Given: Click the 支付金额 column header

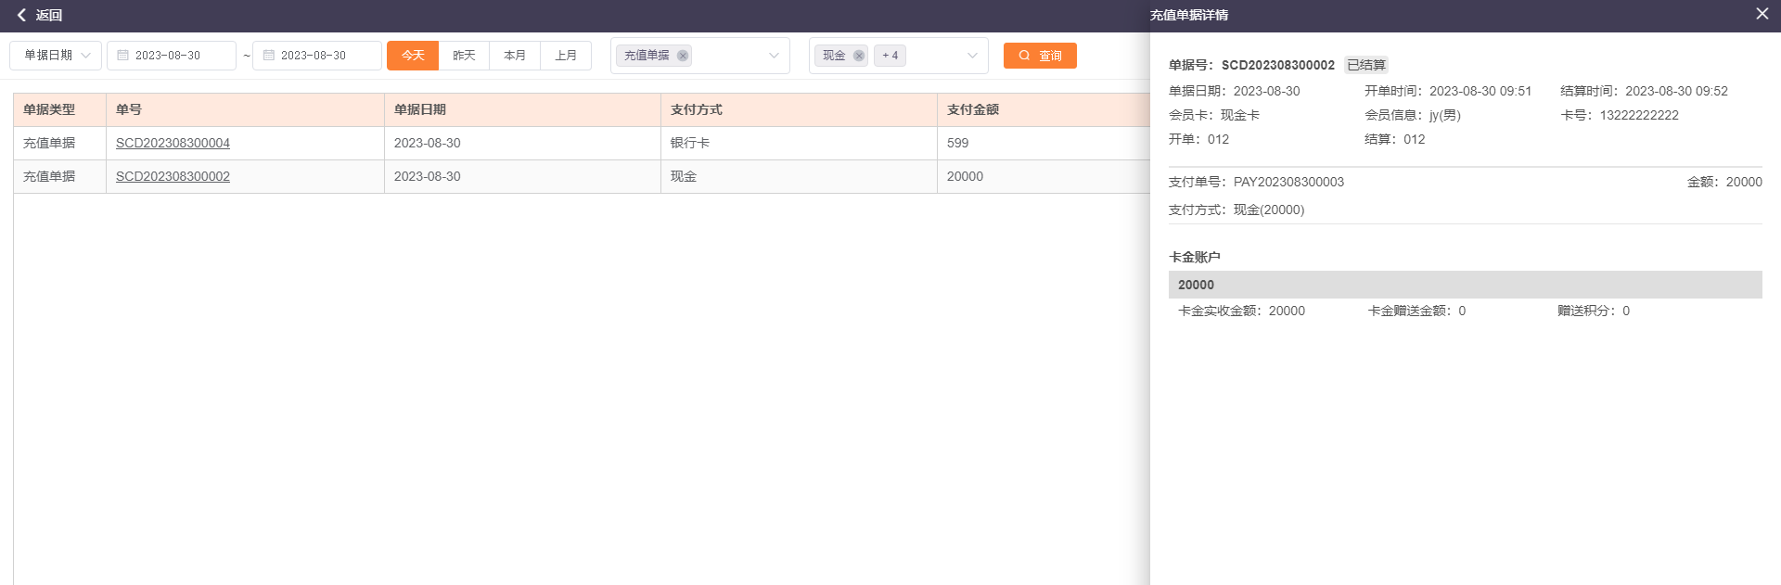Looking at the screenshot, I should pyautogui.click(x=1044, y=109).
